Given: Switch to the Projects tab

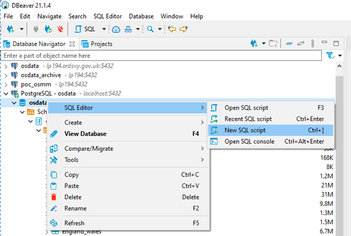Looking at the screenshot, I should click(97, 44).
